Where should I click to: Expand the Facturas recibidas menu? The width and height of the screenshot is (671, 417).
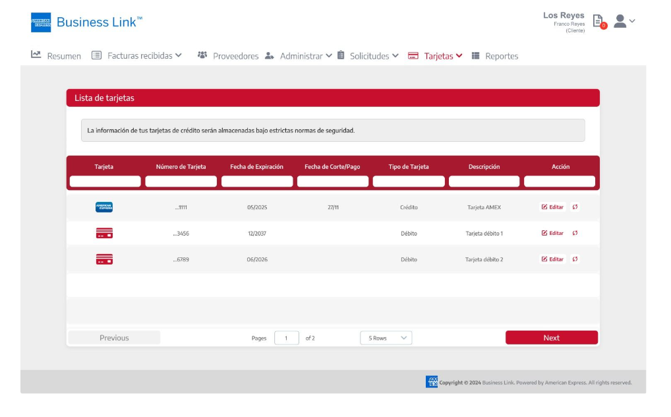coord(136,56)
